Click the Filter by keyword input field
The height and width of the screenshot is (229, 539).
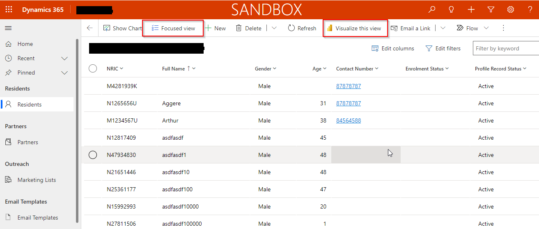(x=506, y=48)
